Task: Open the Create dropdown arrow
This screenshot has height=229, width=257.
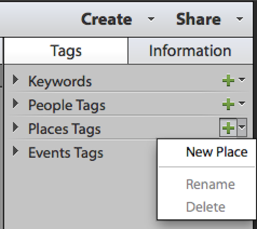Action: [151, 19]
